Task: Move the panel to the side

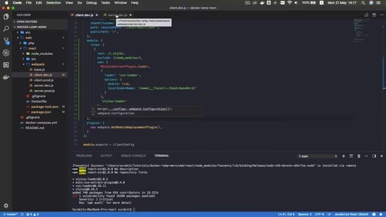Action: pyautogui.click(x=374, y=156)
